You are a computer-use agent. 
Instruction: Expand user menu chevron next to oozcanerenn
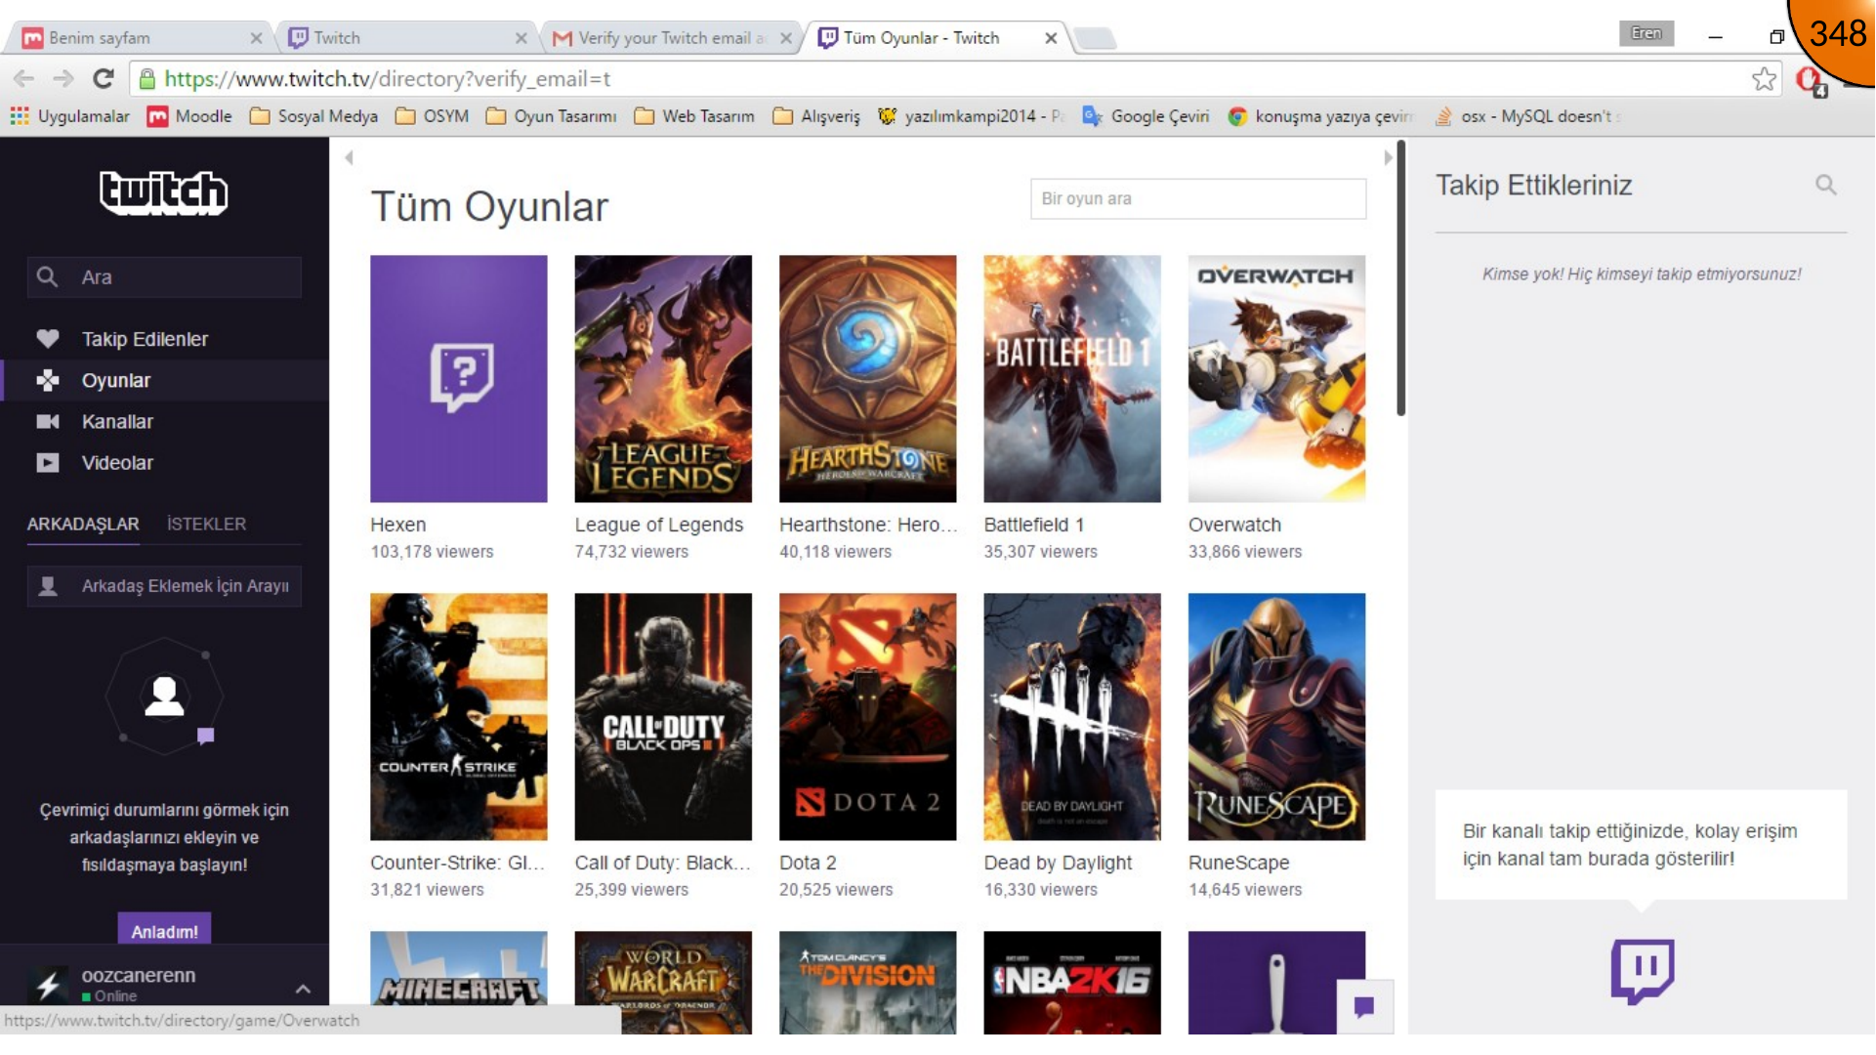pyautogui.click(x=303, y=989)
